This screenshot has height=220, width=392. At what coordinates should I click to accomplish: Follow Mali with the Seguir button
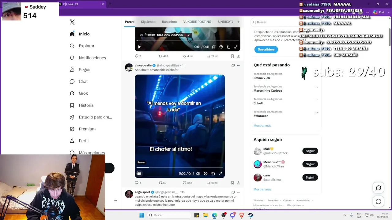tap(310, 151)
